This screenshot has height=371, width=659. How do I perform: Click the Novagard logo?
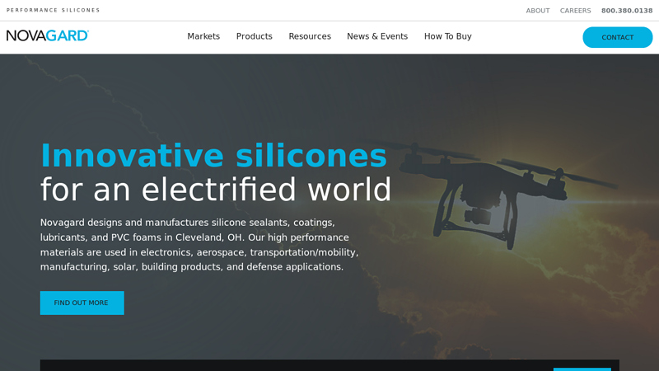tap(48, 35)
